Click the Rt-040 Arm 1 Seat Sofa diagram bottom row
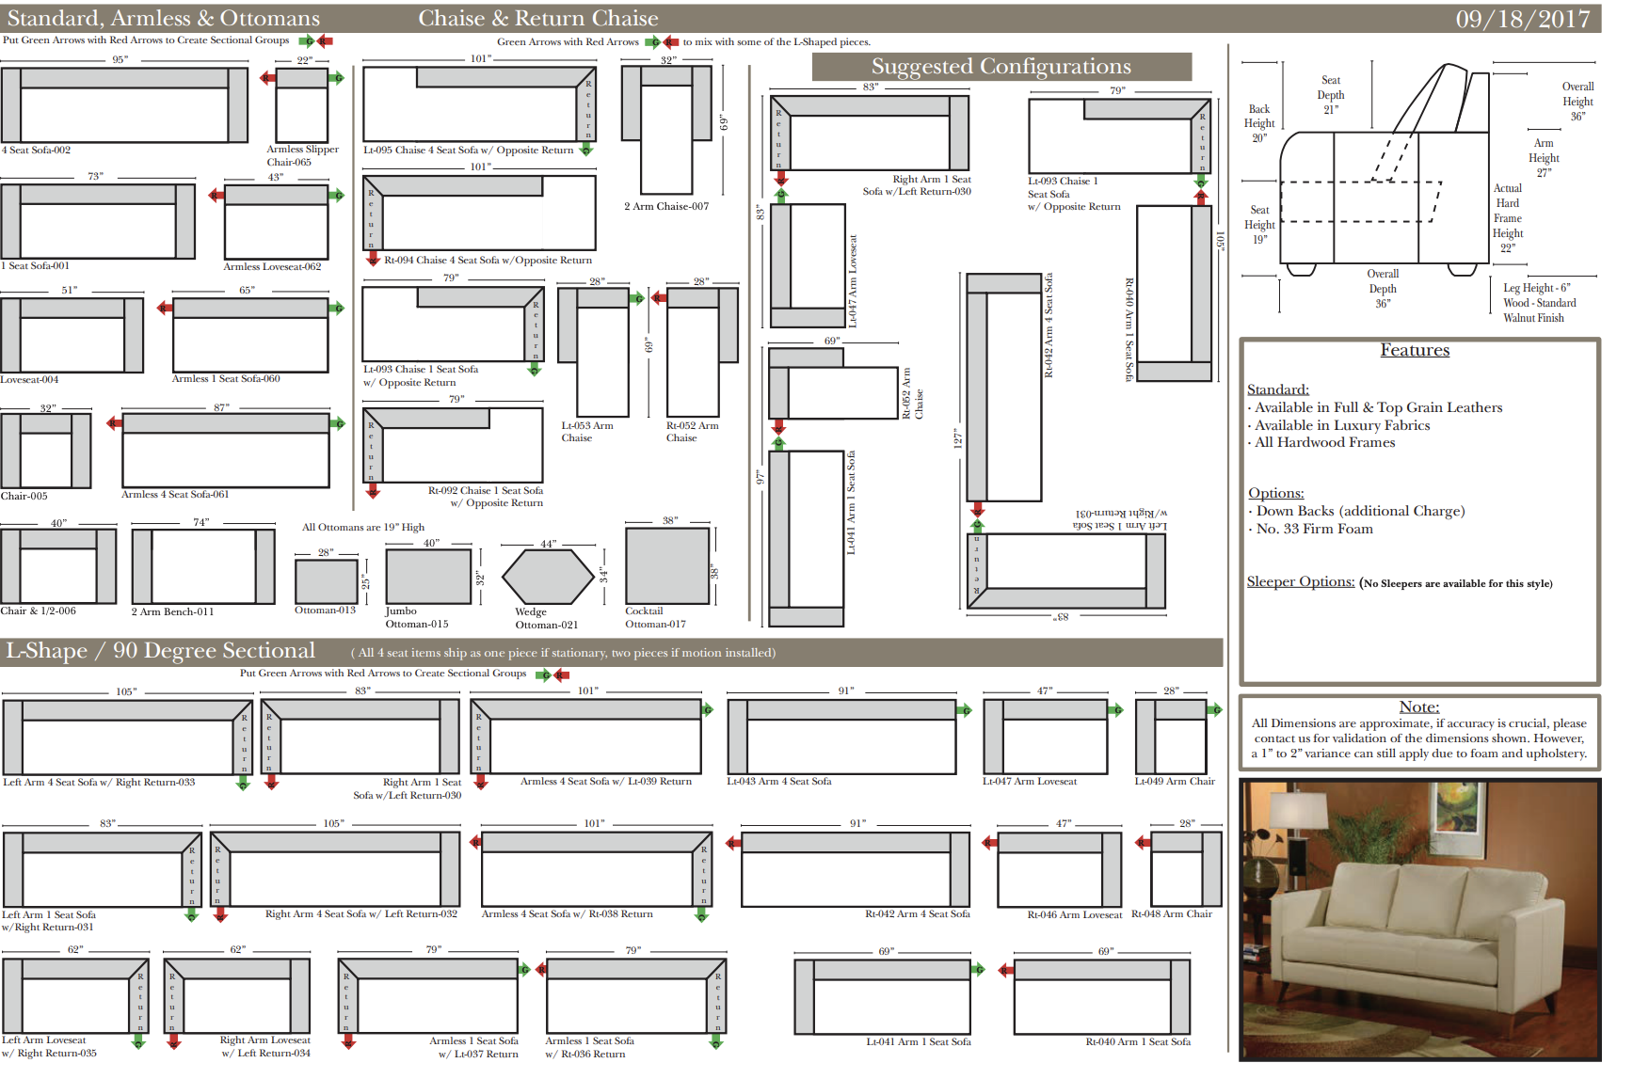Viewport: 1633px width, 1079px height. pyautogui.click(x=1102, y=996)
